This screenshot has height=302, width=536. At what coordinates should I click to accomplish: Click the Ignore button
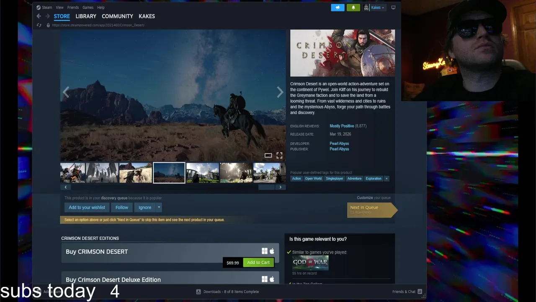point(145,207)
